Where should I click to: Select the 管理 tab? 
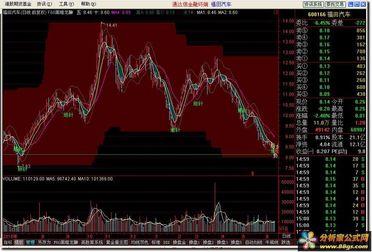coord(30,242)
